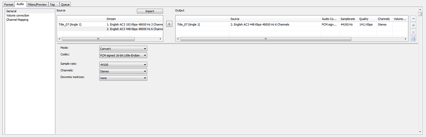Viewport: 426px width, 137px height.
Task: Open the Filters/Preview tab
Action: pos(37,5)
